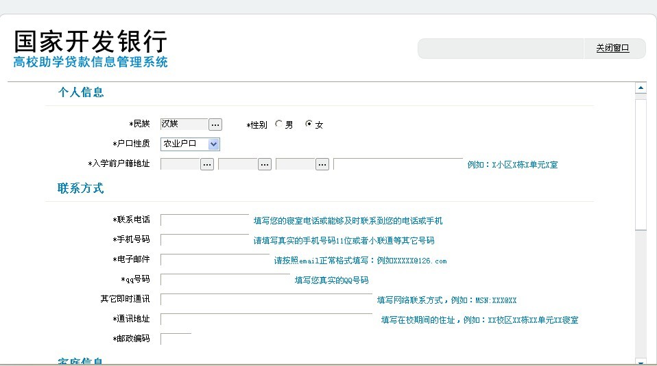Click the detailed household address text field
This screenshot has height=366, width=657.
click(398, 164)
